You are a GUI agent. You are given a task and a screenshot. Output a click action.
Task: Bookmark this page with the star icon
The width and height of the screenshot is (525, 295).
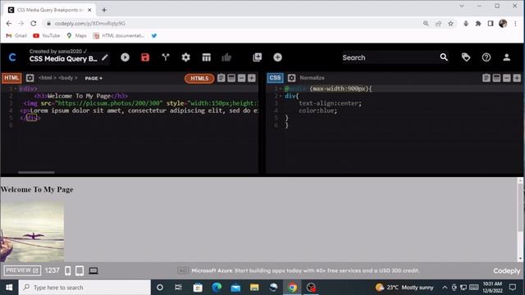click(450, 24)
